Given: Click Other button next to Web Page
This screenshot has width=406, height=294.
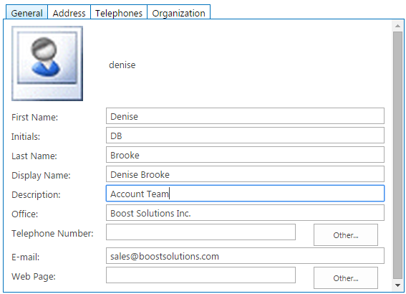Looking at the screenshot, I should [x=346, y=278].
